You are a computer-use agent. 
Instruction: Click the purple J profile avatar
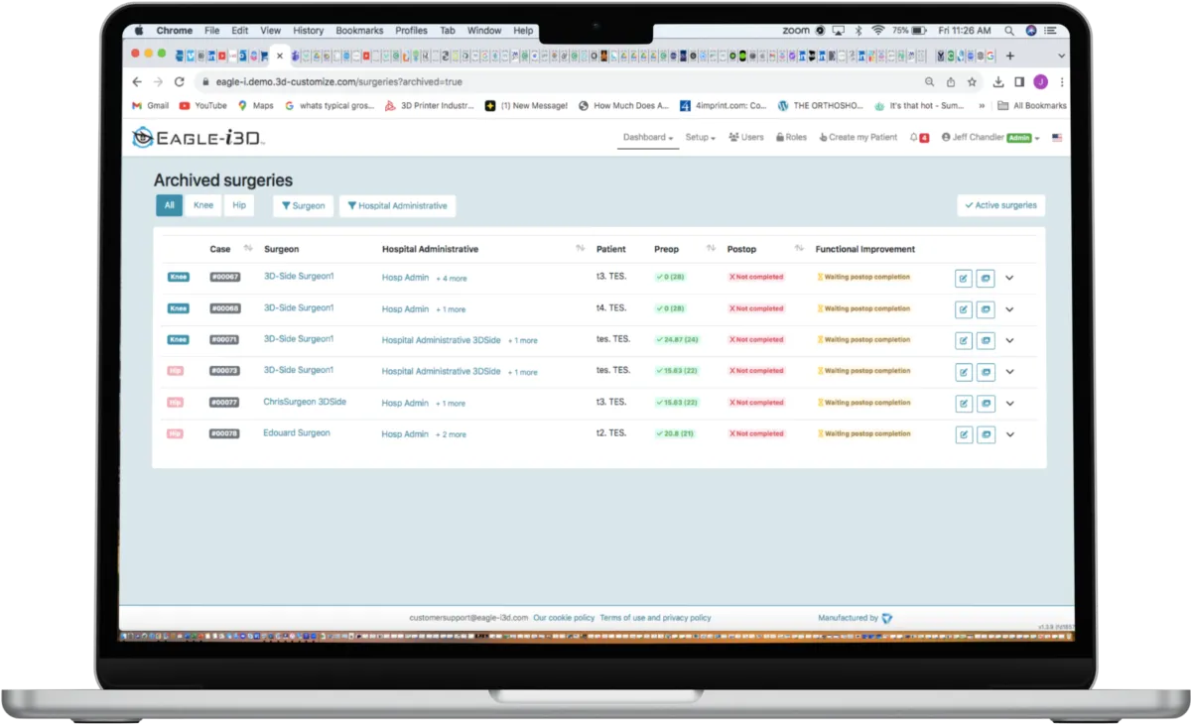[x=1040, y=82]
